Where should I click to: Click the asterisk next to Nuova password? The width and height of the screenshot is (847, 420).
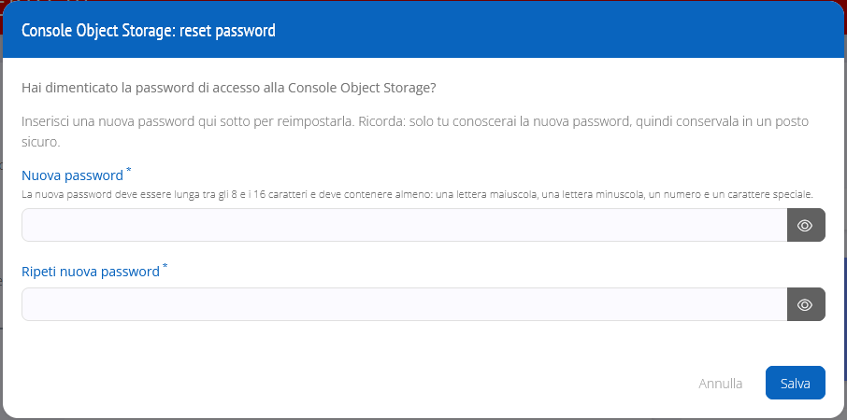tap(128, 171)
